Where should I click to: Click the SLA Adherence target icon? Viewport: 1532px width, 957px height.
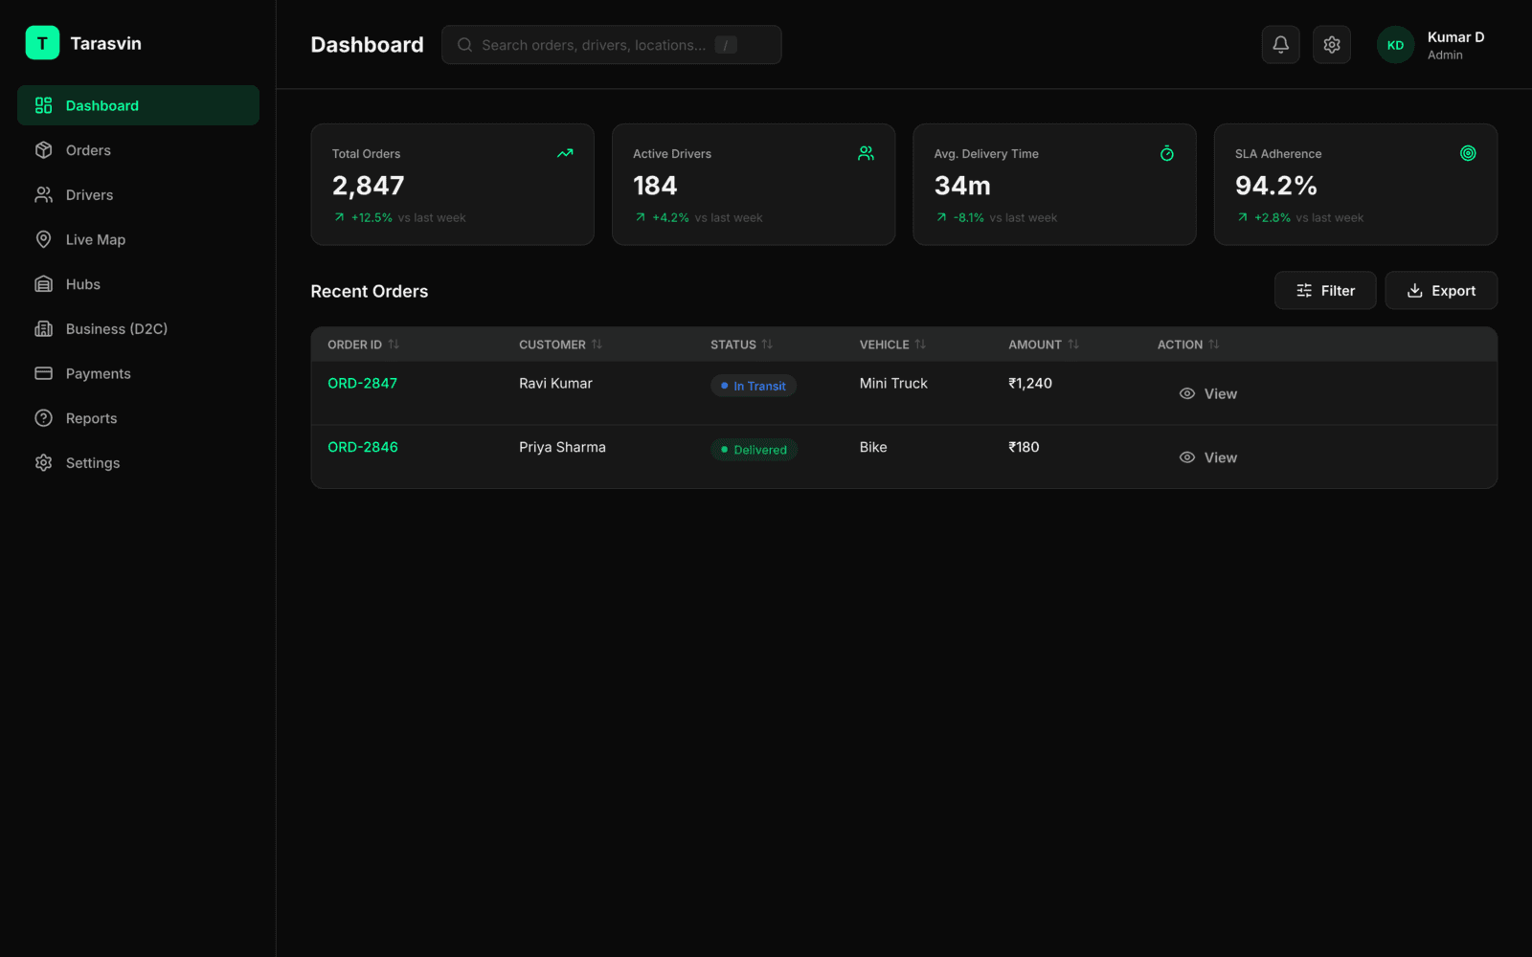click(1468, 153)
